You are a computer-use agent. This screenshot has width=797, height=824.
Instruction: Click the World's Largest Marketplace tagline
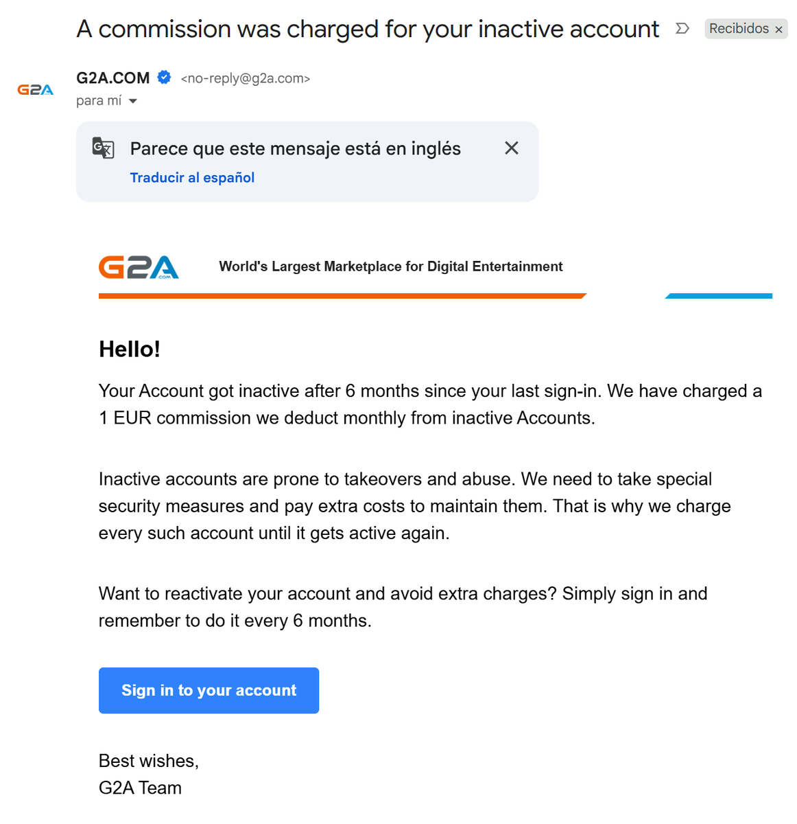point(391,266)
